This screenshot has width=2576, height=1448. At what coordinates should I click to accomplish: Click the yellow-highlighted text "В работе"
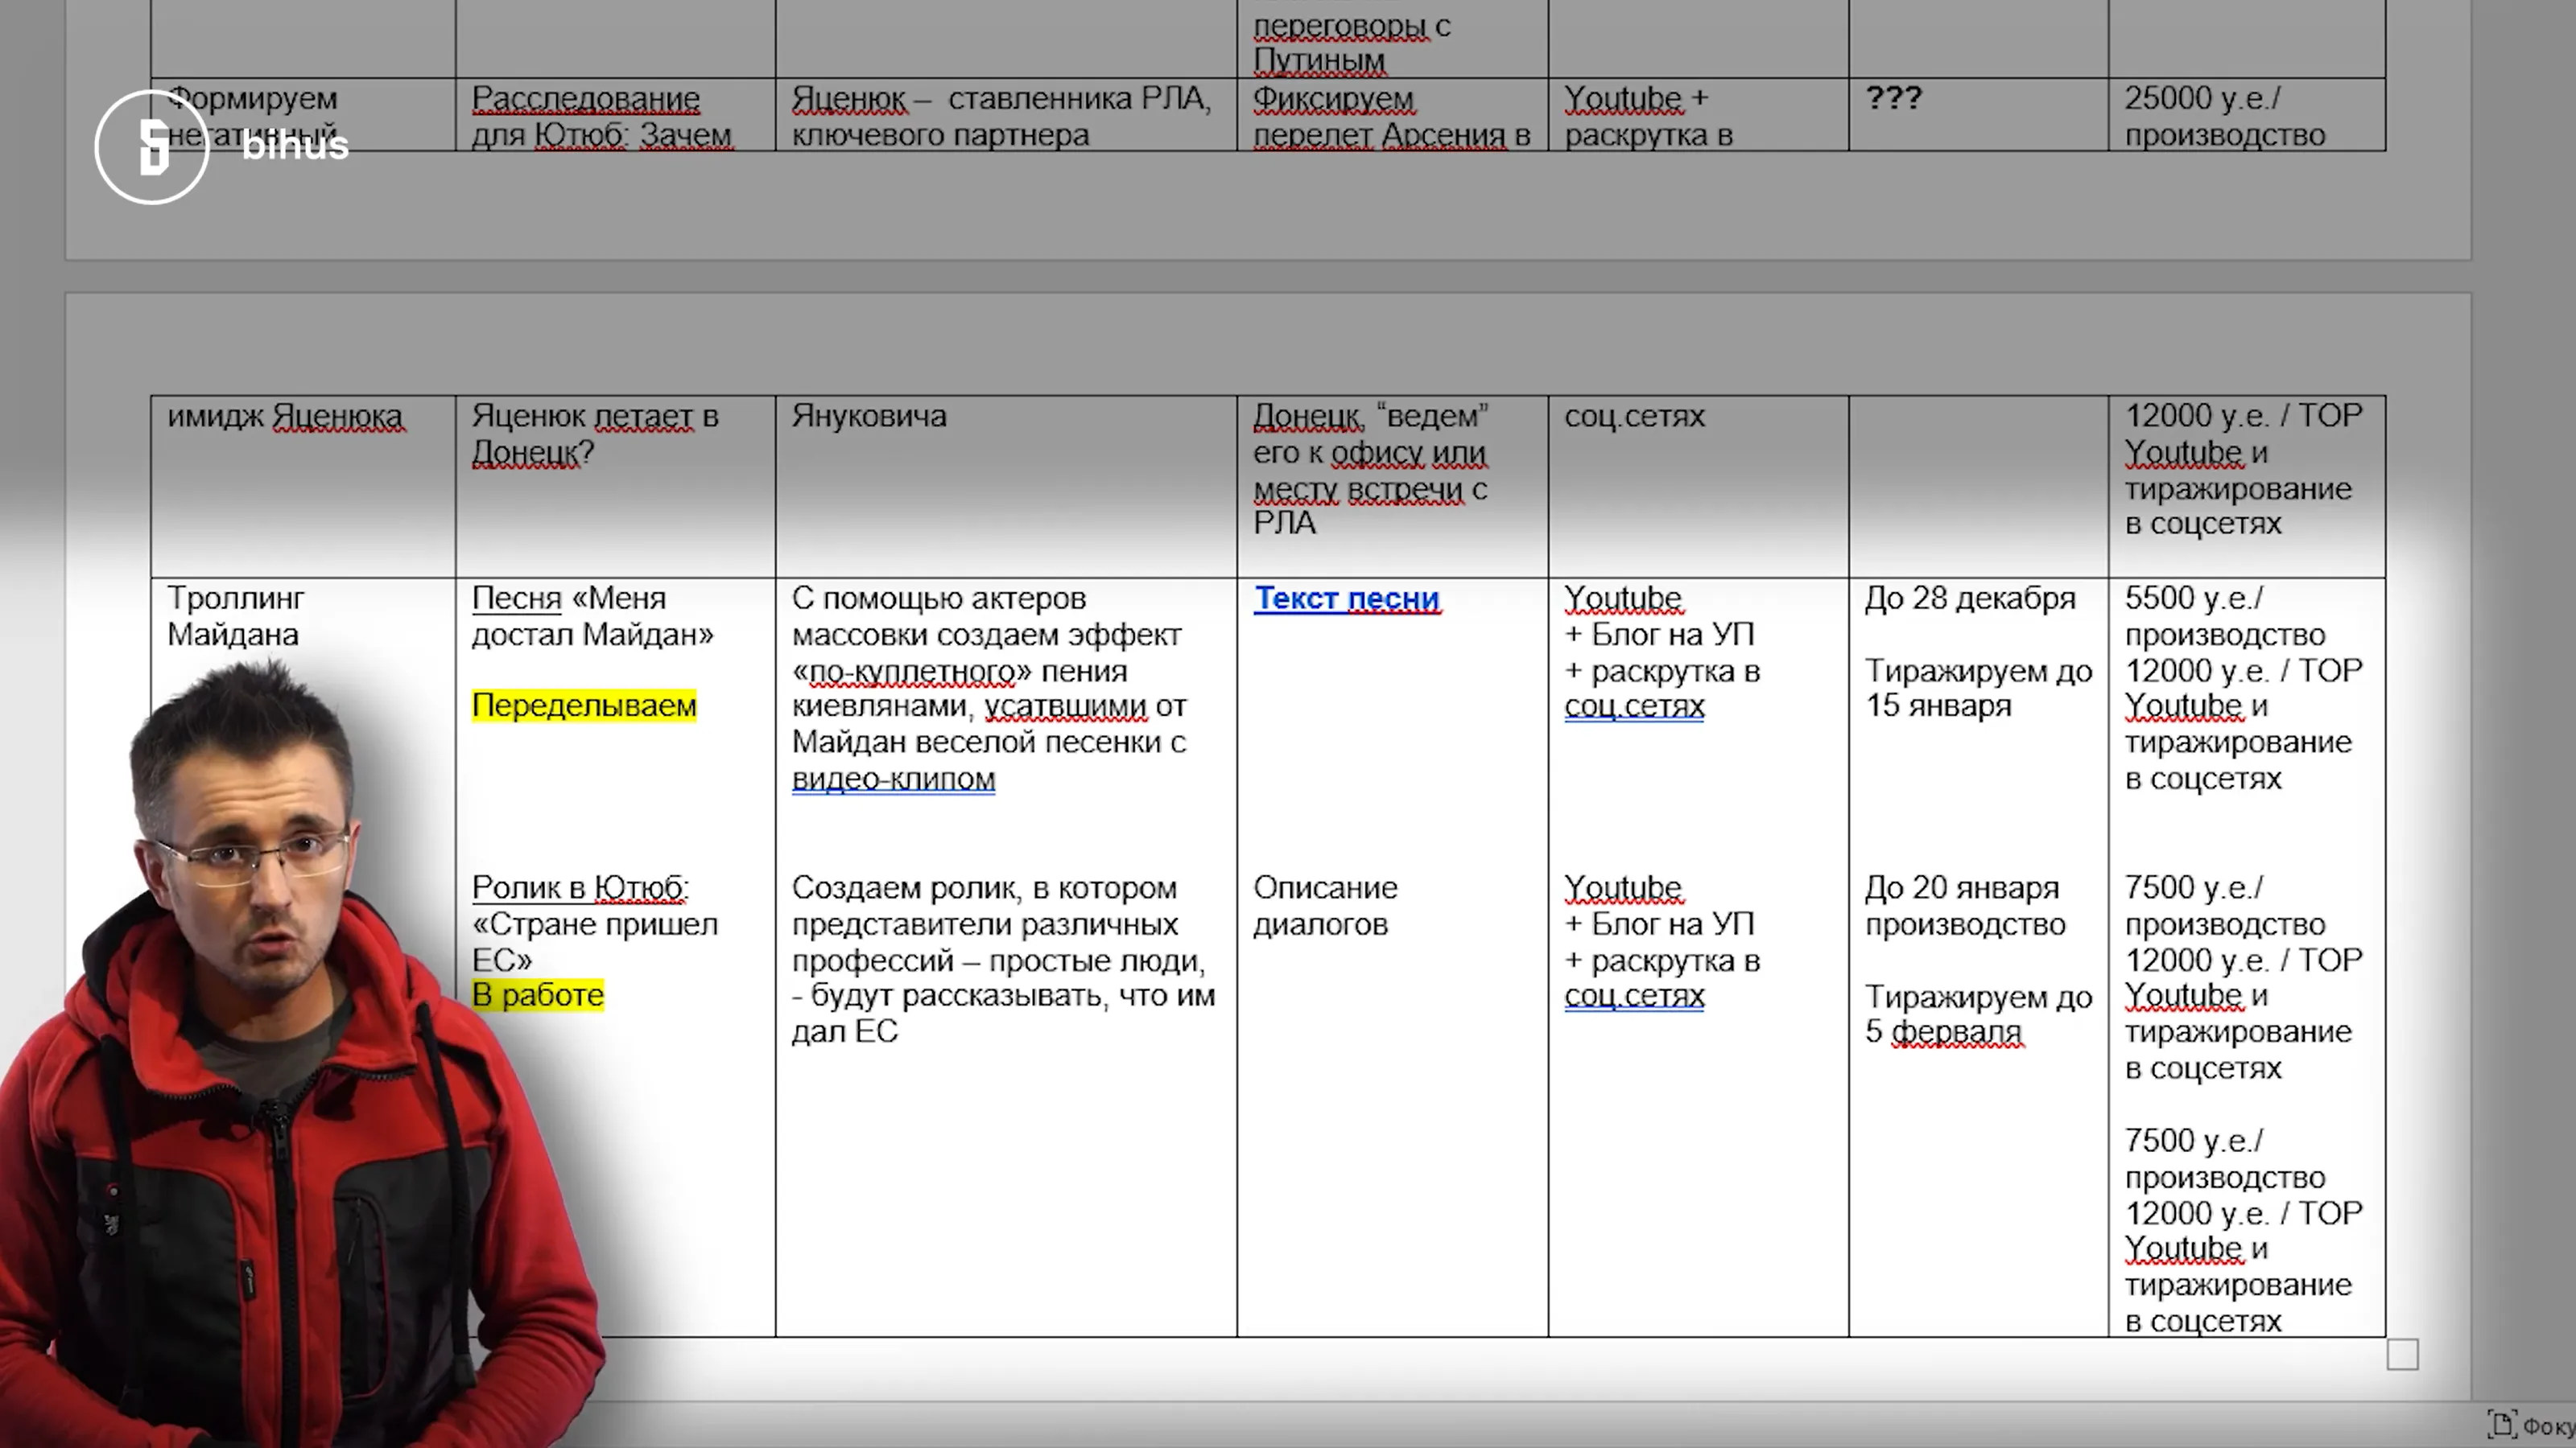(538, 995)
